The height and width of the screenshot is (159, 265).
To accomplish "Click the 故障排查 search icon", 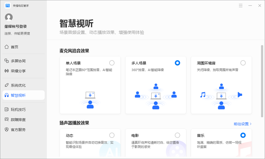I will (6, 120).
